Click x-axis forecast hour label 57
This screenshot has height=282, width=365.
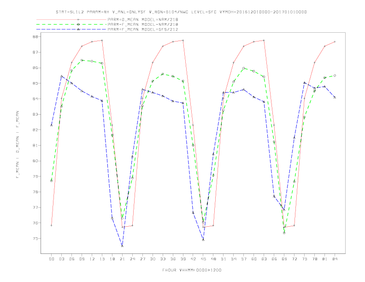(x=244, y=259)
